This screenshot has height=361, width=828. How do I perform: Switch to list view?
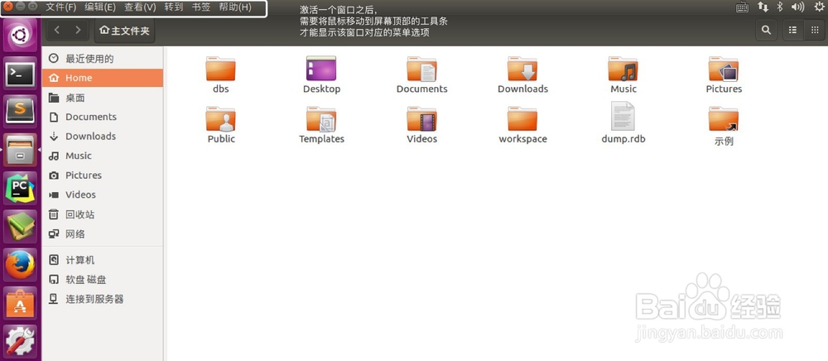(x=792, y=31)
